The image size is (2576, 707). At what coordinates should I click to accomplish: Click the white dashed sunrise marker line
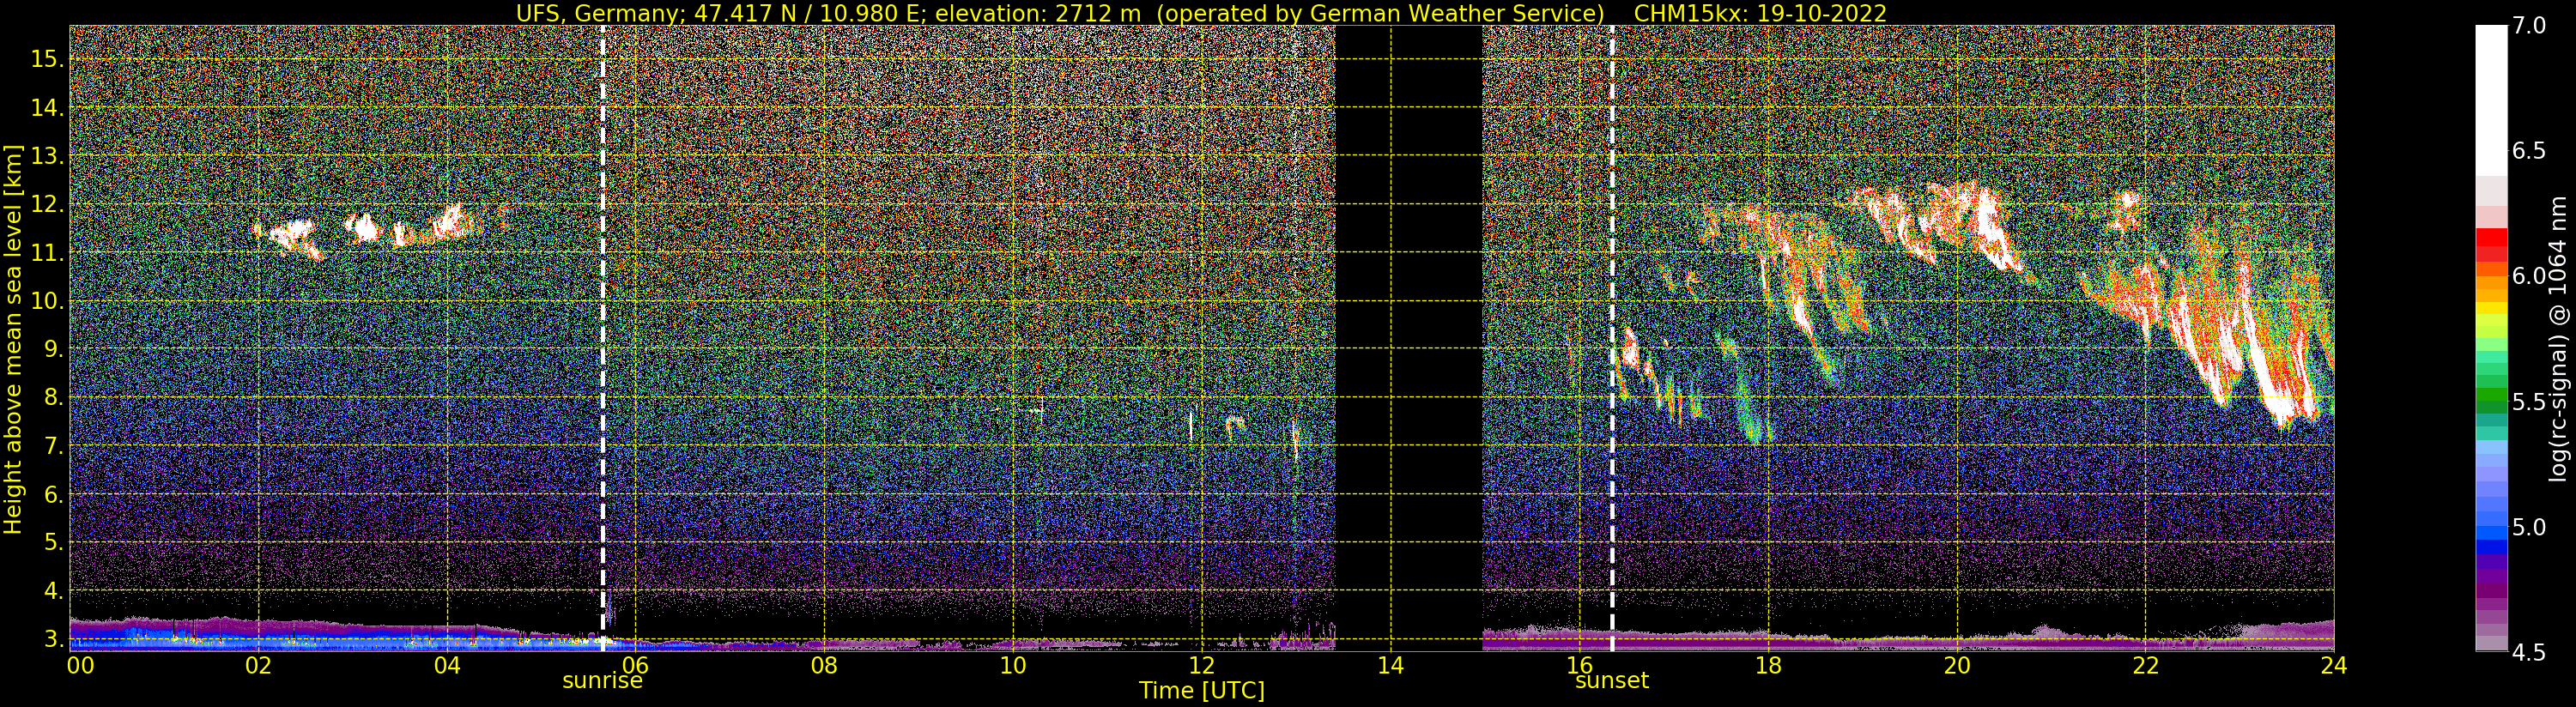pyautogui.click(x=603, y=338)
